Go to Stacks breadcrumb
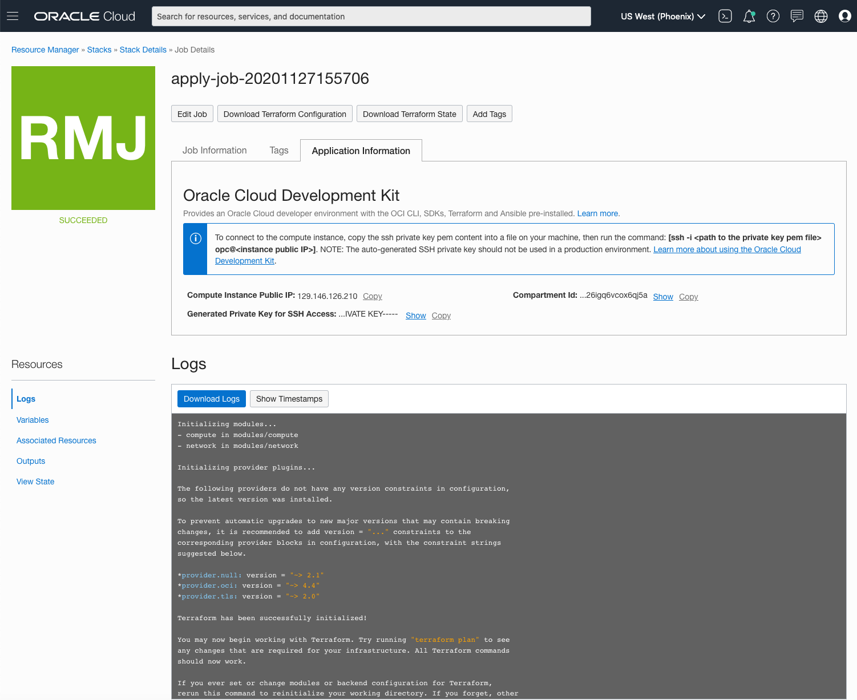857x700 pixels. point(99,50)
